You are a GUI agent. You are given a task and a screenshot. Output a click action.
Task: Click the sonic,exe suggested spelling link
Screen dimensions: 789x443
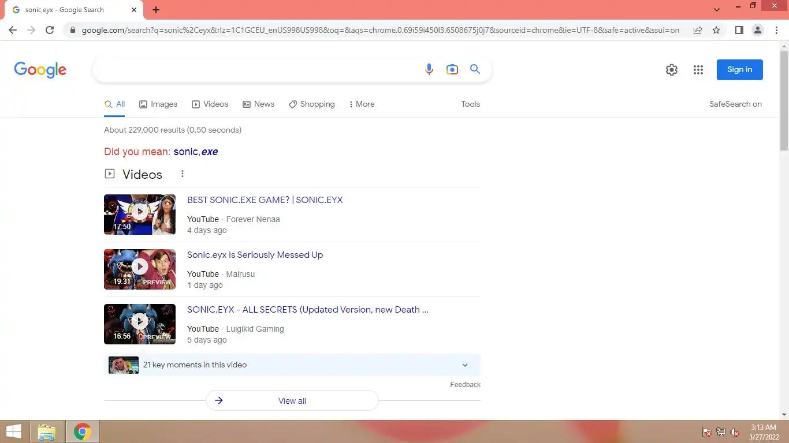click(x=196, y=152)
